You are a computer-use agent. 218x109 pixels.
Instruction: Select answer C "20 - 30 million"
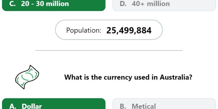coord(54,6)
